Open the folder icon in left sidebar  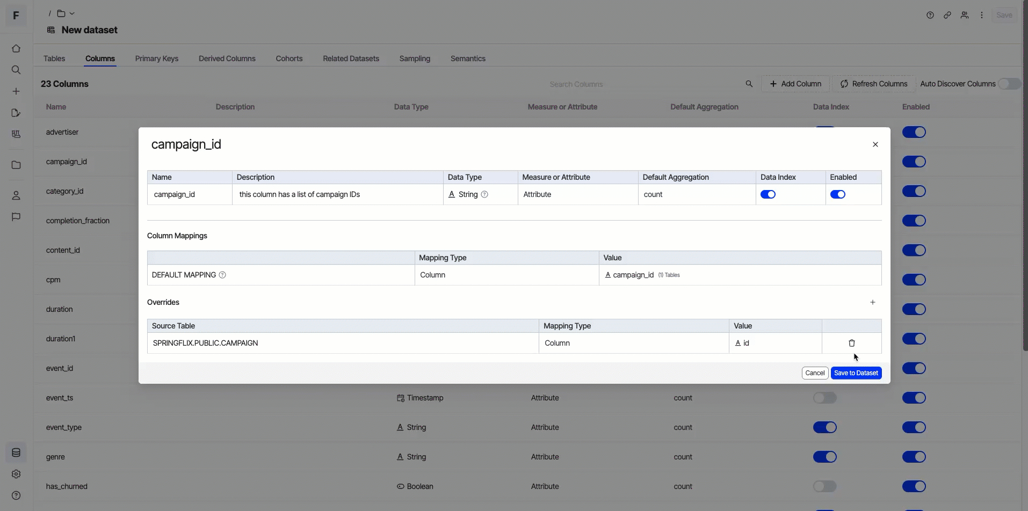point(16,165)
